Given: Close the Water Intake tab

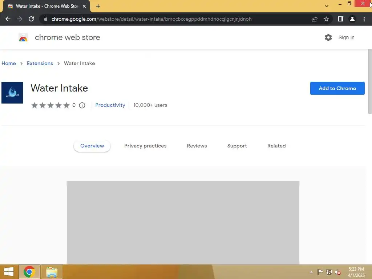Looking at the screenshot, I should tap(84, 6).
